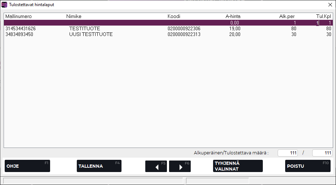Click the Nimike column header

[74, 17]
